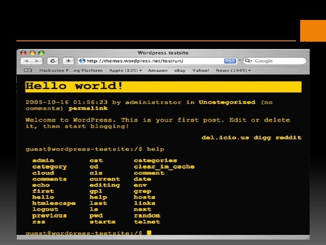The width and height of the screenshot is (326, 245).
Task: Select the links command
Action: click(144, 203)
